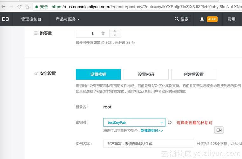Click the orange 4566 notification badge
The width and height of the screenshot is (242, 159).
click(212, 19)
